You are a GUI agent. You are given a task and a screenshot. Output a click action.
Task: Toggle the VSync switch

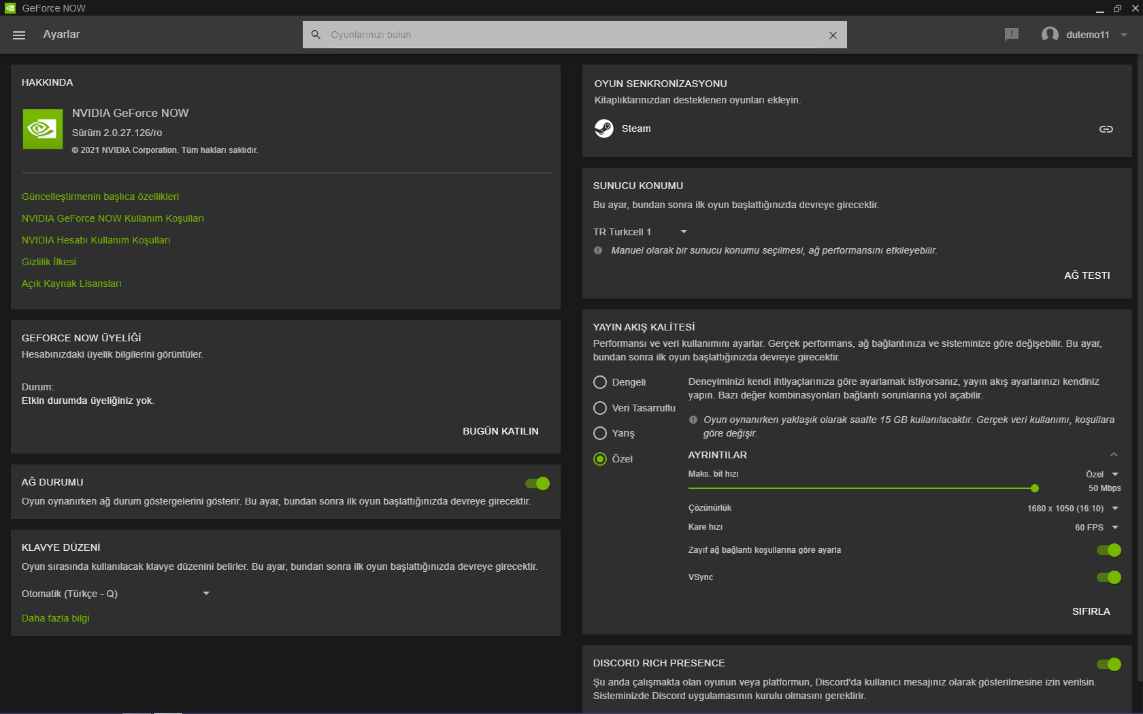pos(1109,577)
